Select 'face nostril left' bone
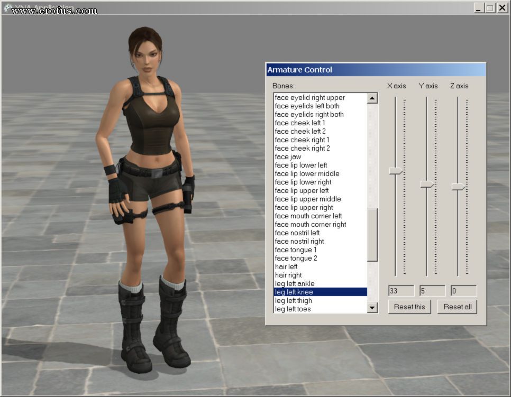511x397 pixels. click(x=321, y=233)
